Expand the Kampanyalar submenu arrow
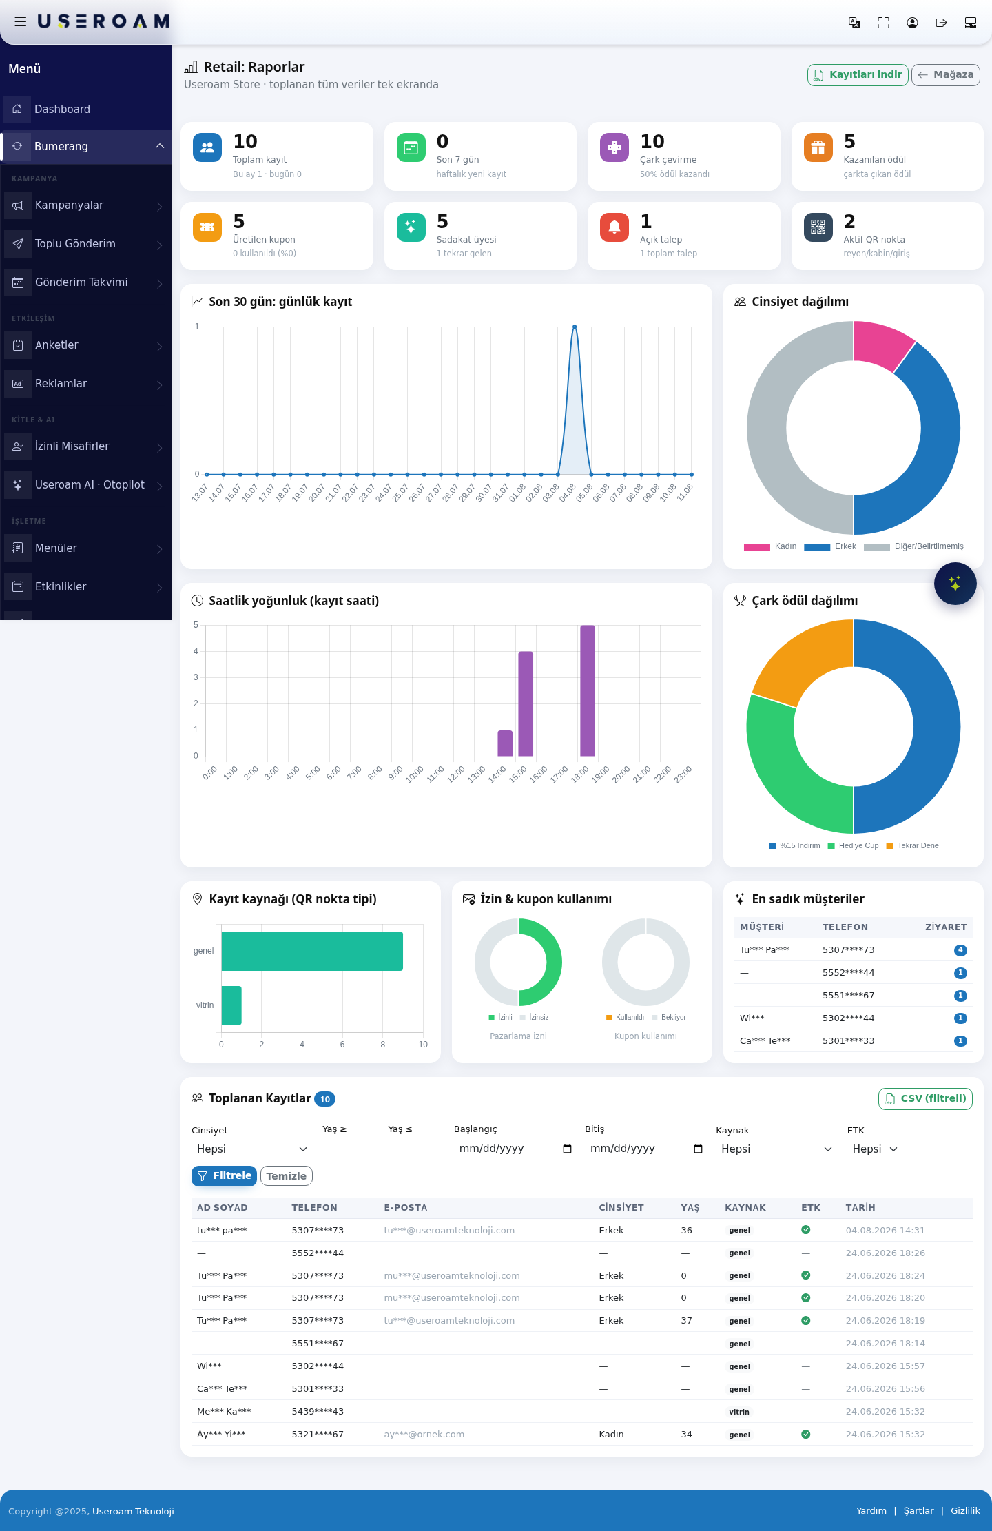This screenshot has width=992, height=1531. click(159, 206)
